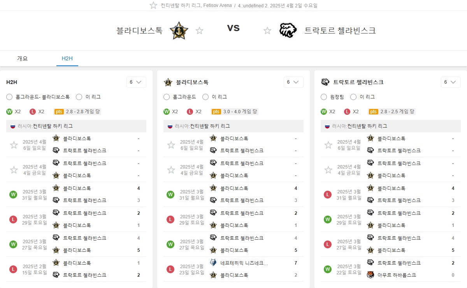Click the star beside 트락토르 첼랴빈스크 in the match header

tap(267, 30)
